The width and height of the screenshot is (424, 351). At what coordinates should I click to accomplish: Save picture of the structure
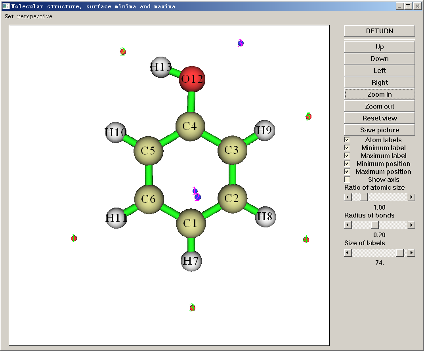379,130
